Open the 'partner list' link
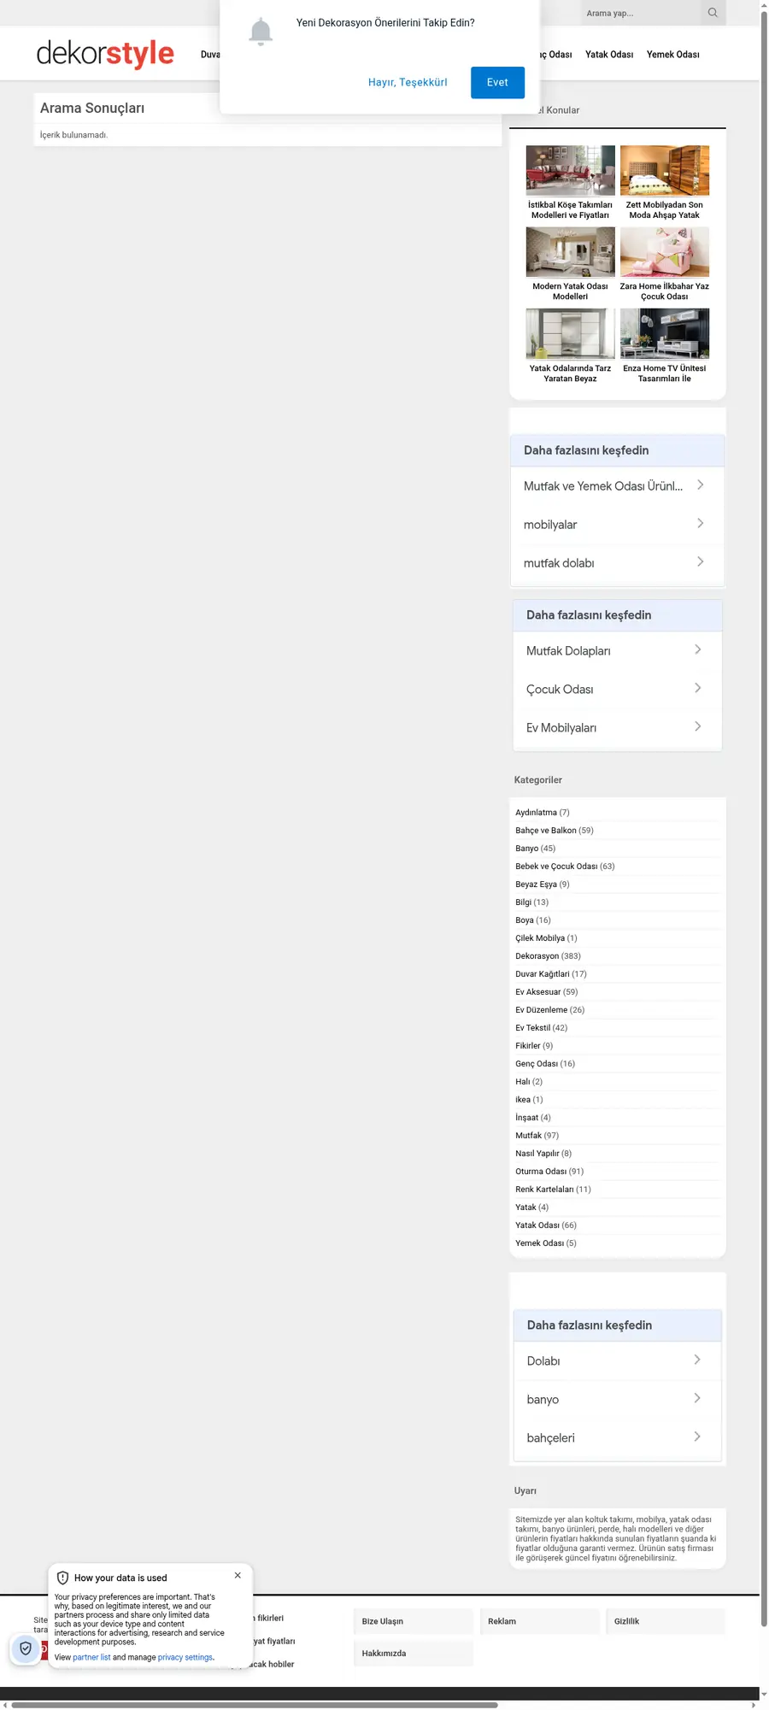 pyautogui.click(x=91, y=1658)
